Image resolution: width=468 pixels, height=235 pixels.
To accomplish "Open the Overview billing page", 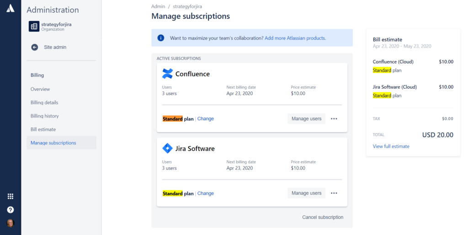I will click(40, 89).
